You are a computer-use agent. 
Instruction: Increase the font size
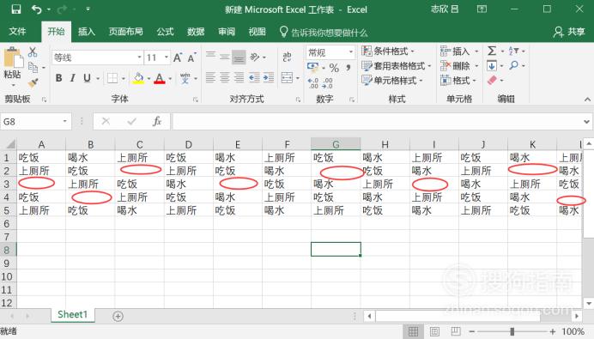click(178, 58)
